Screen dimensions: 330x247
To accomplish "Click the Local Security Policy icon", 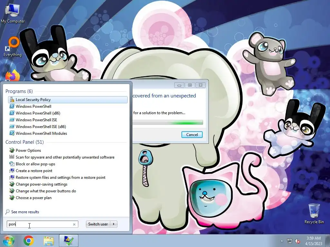I will pyautogui.click(x=12, y=100).
